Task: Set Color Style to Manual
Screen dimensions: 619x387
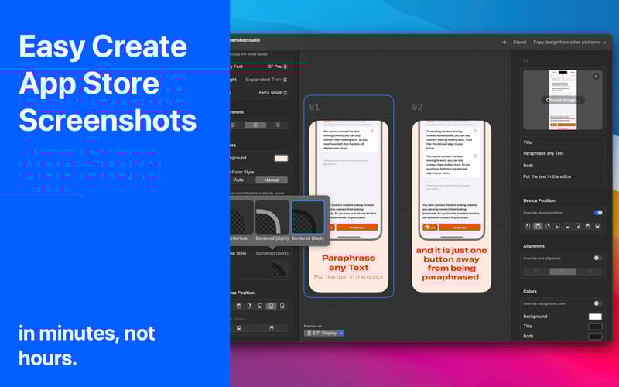Action: tap(272, 180)
